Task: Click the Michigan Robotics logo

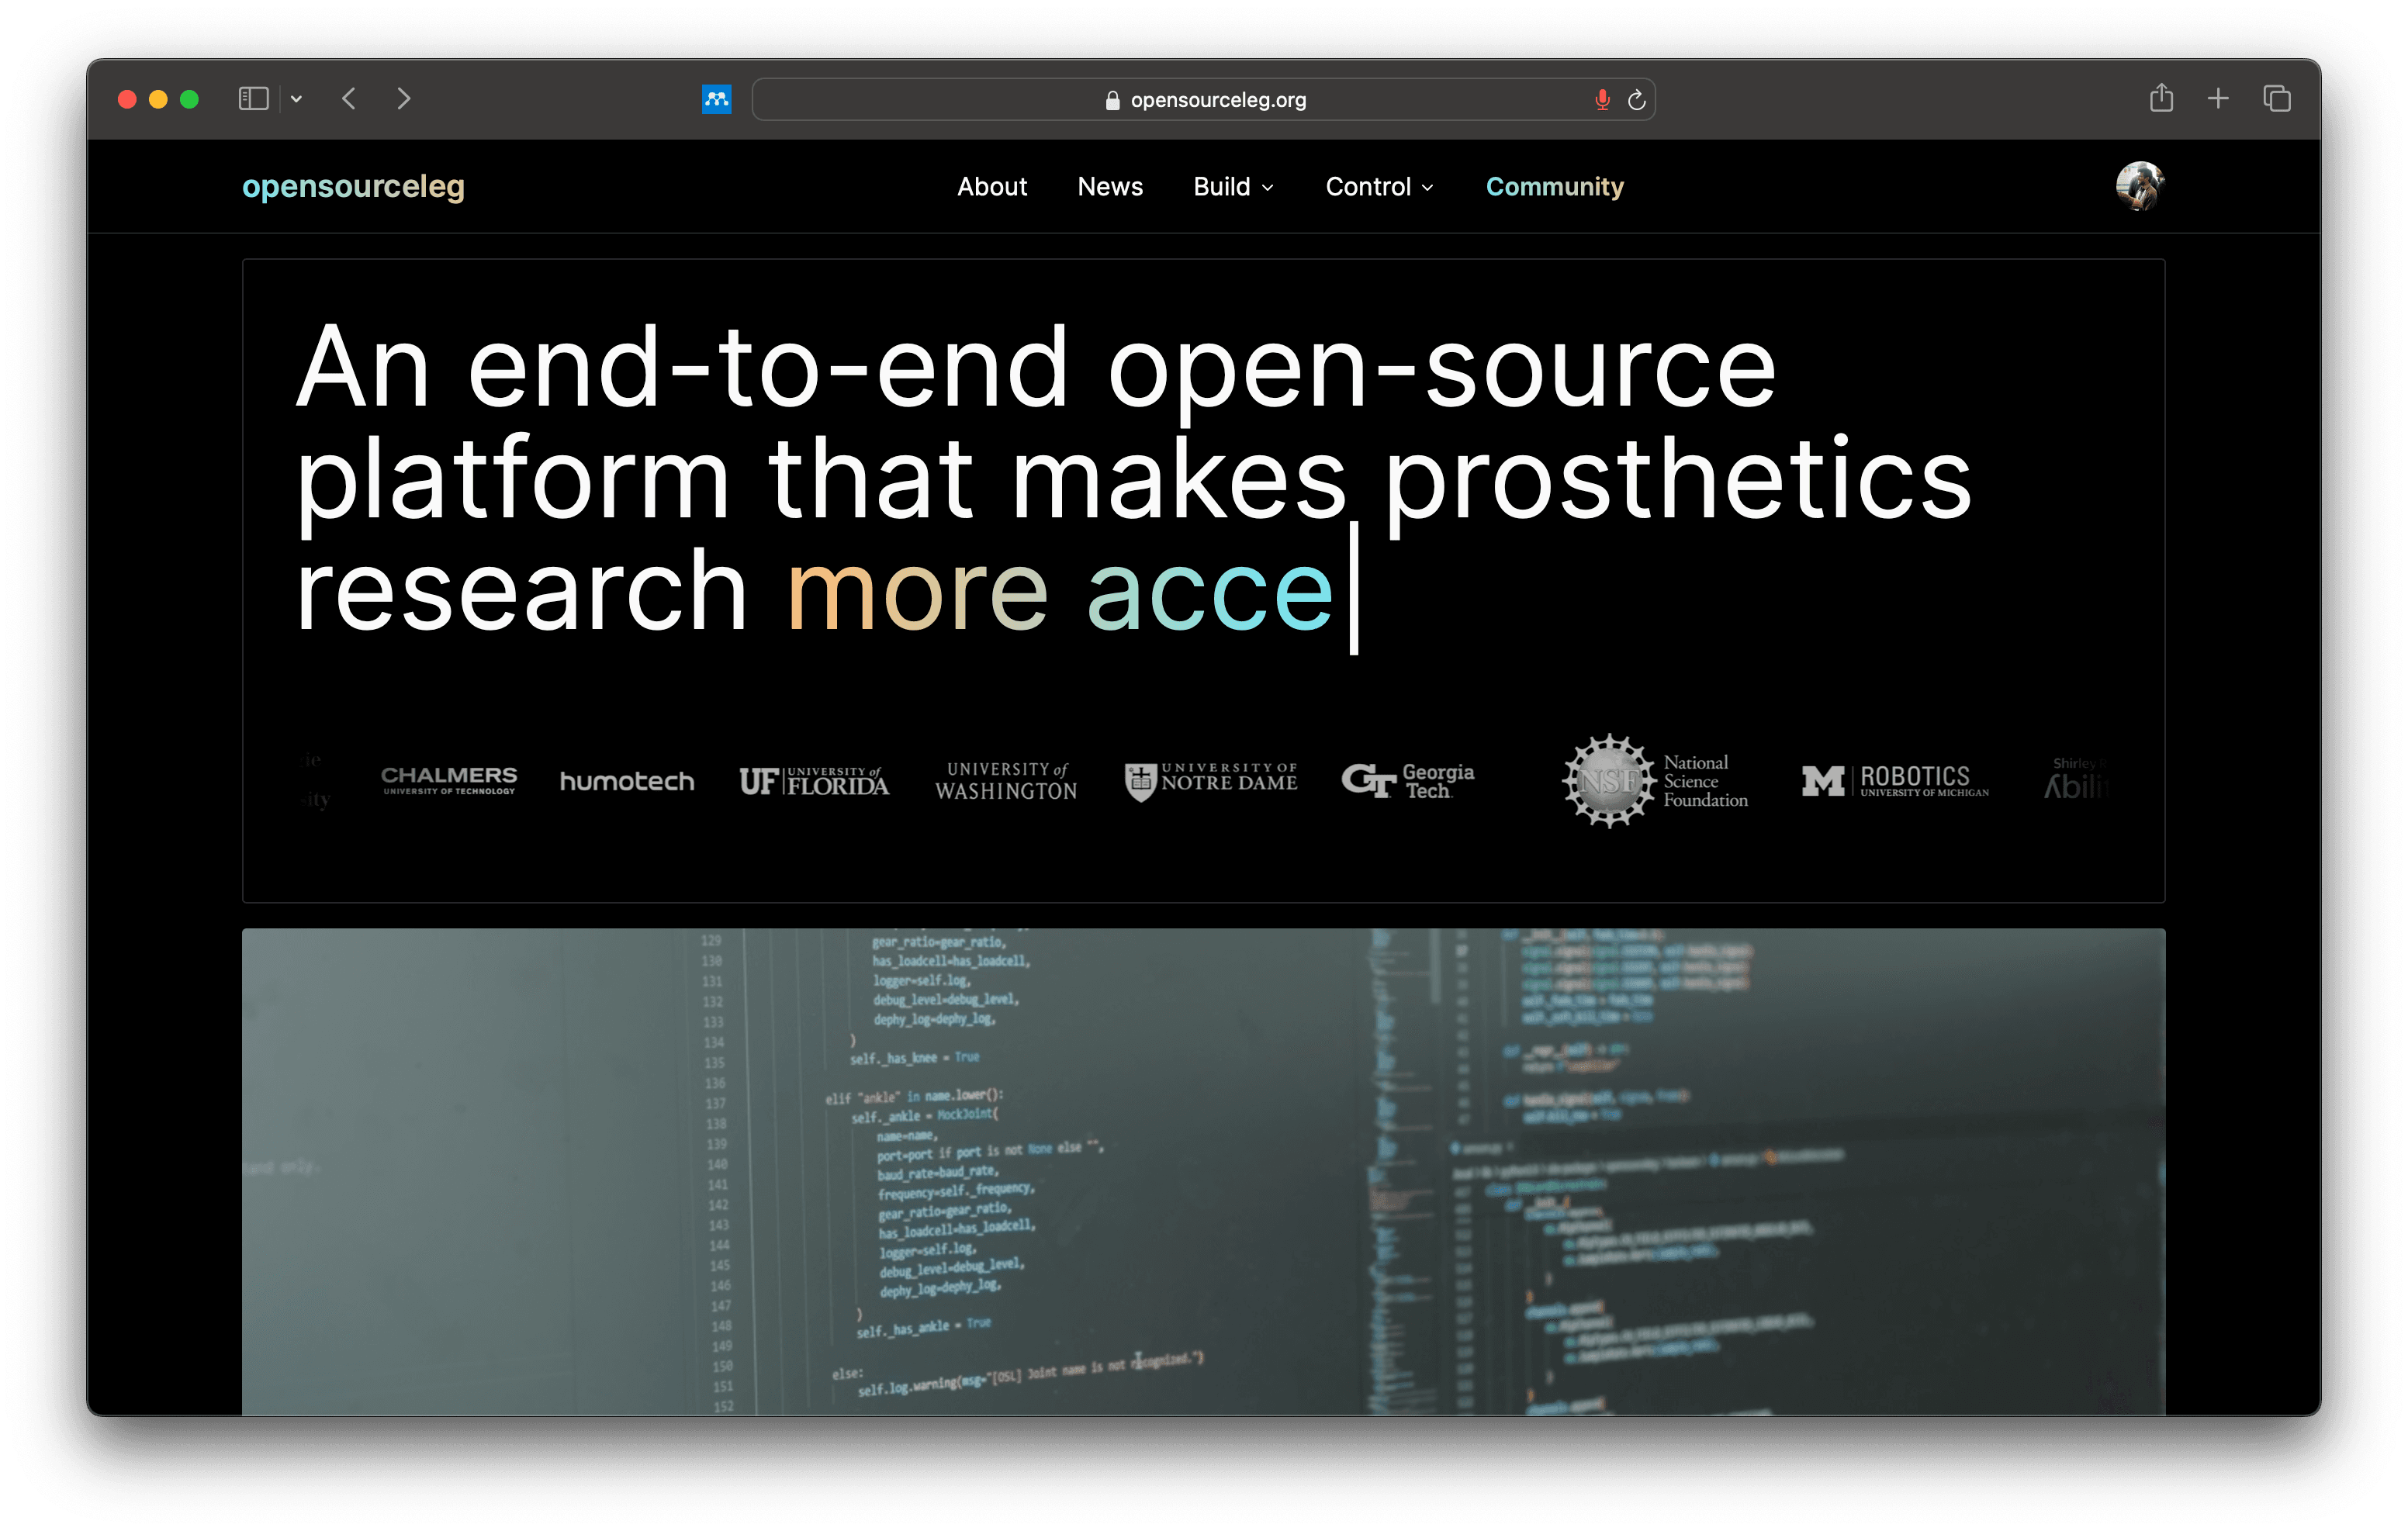Action: pyautogui.click(x=1895, y=781)
